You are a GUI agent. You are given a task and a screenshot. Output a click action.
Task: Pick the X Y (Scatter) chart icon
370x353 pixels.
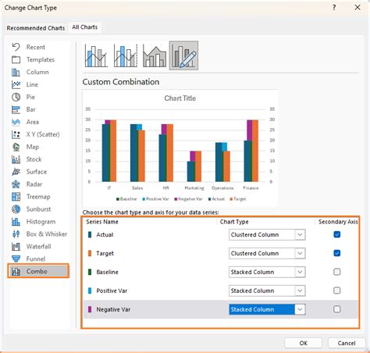pos(16,134)
